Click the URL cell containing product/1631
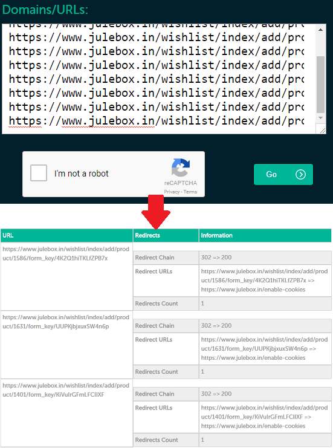The image size is (333, 448). pos(66,345)
